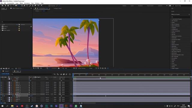Image resolution: width=192 pixels, height=108 pixels.
Task: Click the Effects & Presets search field
Action: click(x=181, y=17)
